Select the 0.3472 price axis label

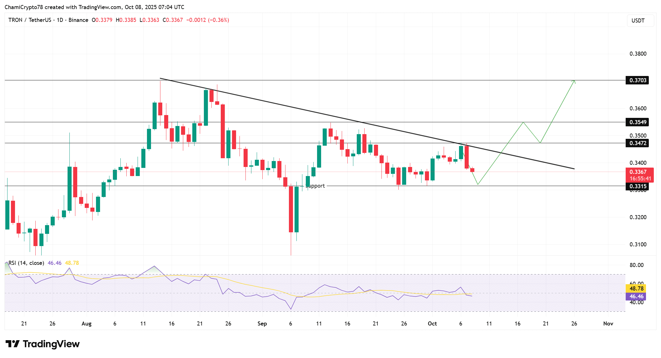tap(637, 143)
